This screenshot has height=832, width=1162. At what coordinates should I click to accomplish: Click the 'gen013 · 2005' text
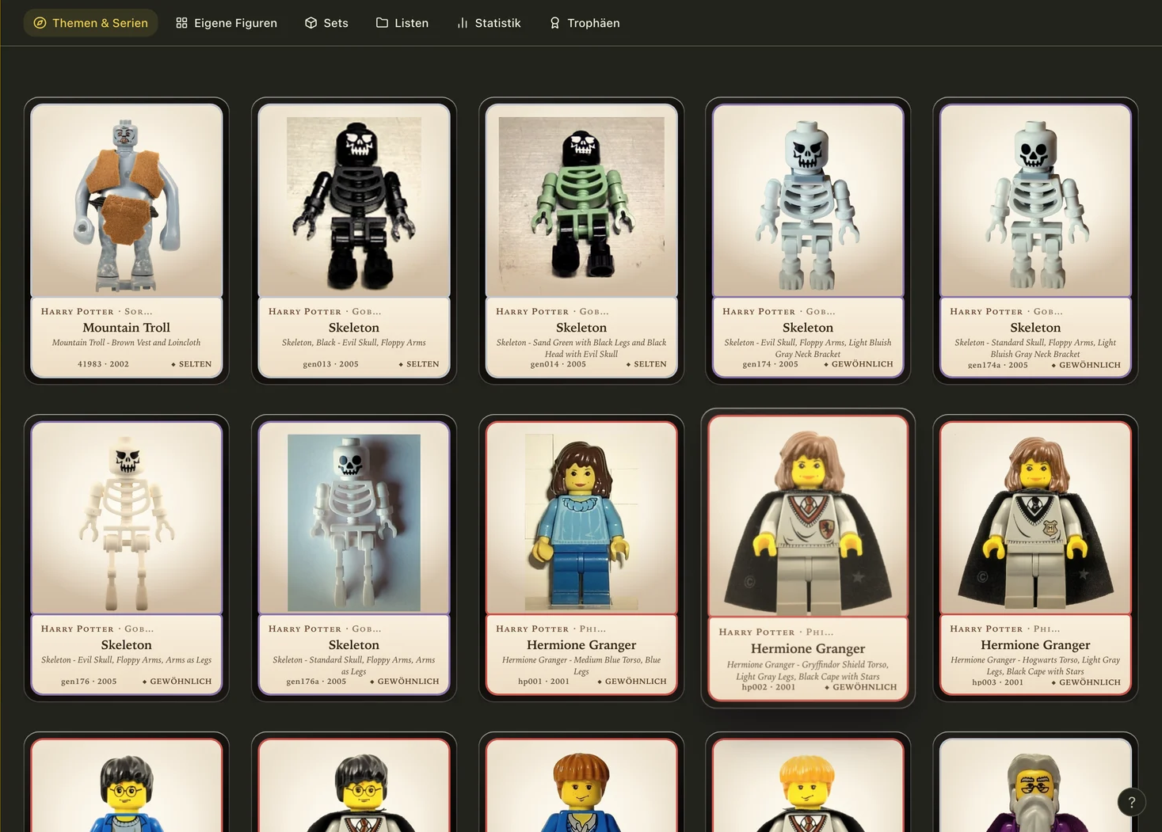point(330,364)
